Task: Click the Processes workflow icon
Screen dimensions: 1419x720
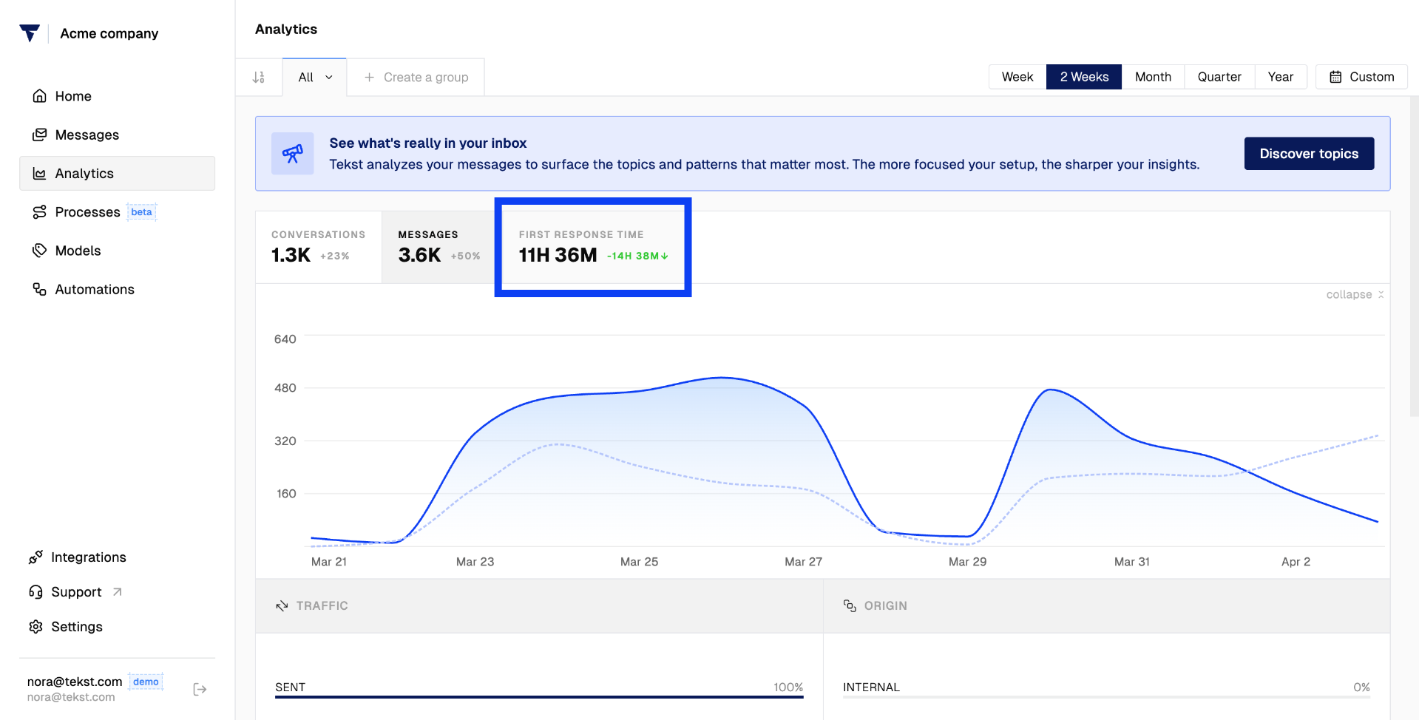Action: click(40, 212)
